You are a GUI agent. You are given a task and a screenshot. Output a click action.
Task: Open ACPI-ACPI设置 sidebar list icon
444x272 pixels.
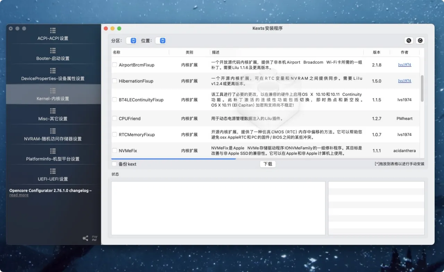tap(53, 31)
